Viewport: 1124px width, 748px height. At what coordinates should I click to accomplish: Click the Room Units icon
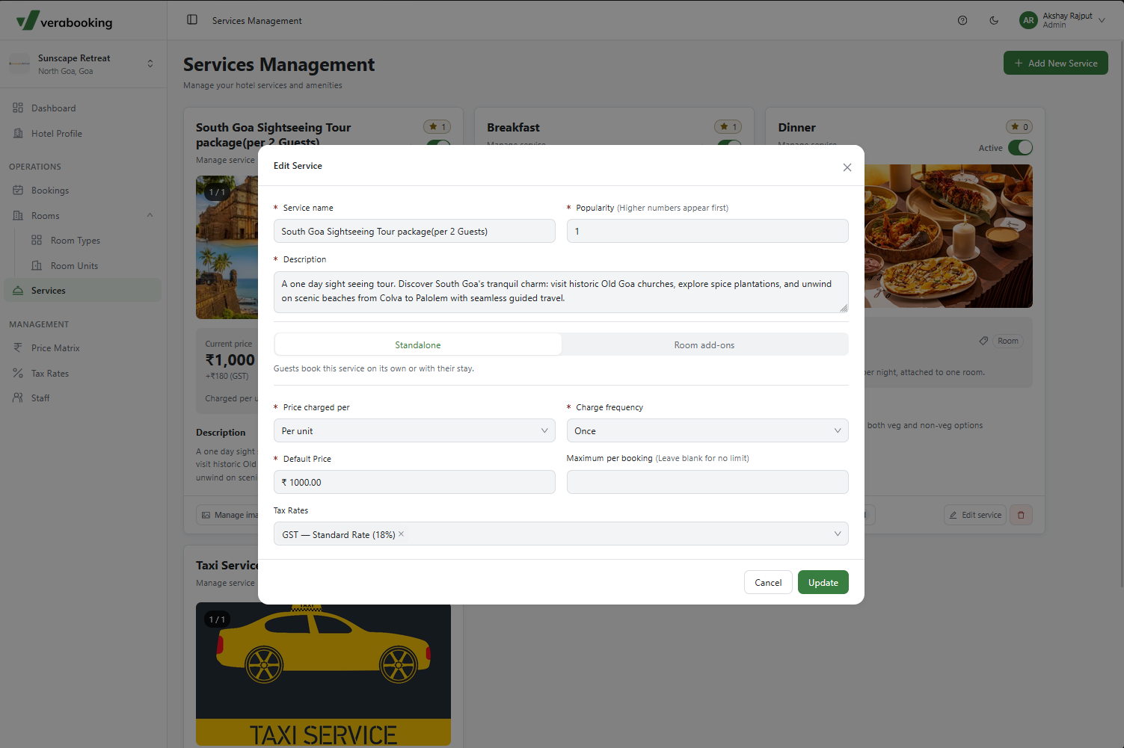tap(37, 266)
